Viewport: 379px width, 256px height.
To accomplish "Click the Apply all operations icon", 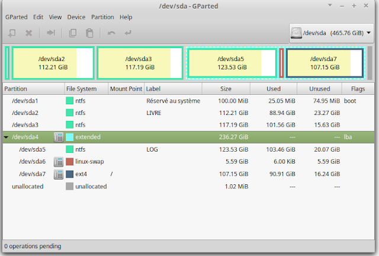I will click(128, 33).
